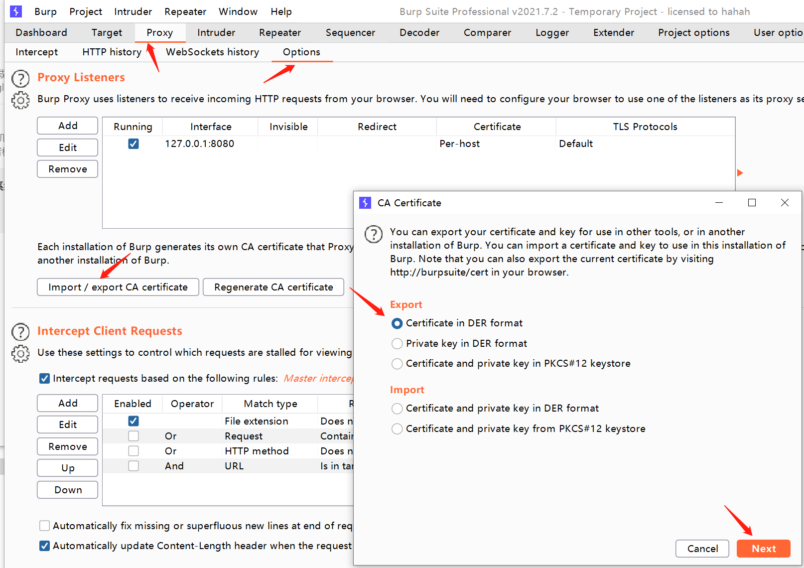Open the Intruder menu in menu bar

tap(133, 11)
